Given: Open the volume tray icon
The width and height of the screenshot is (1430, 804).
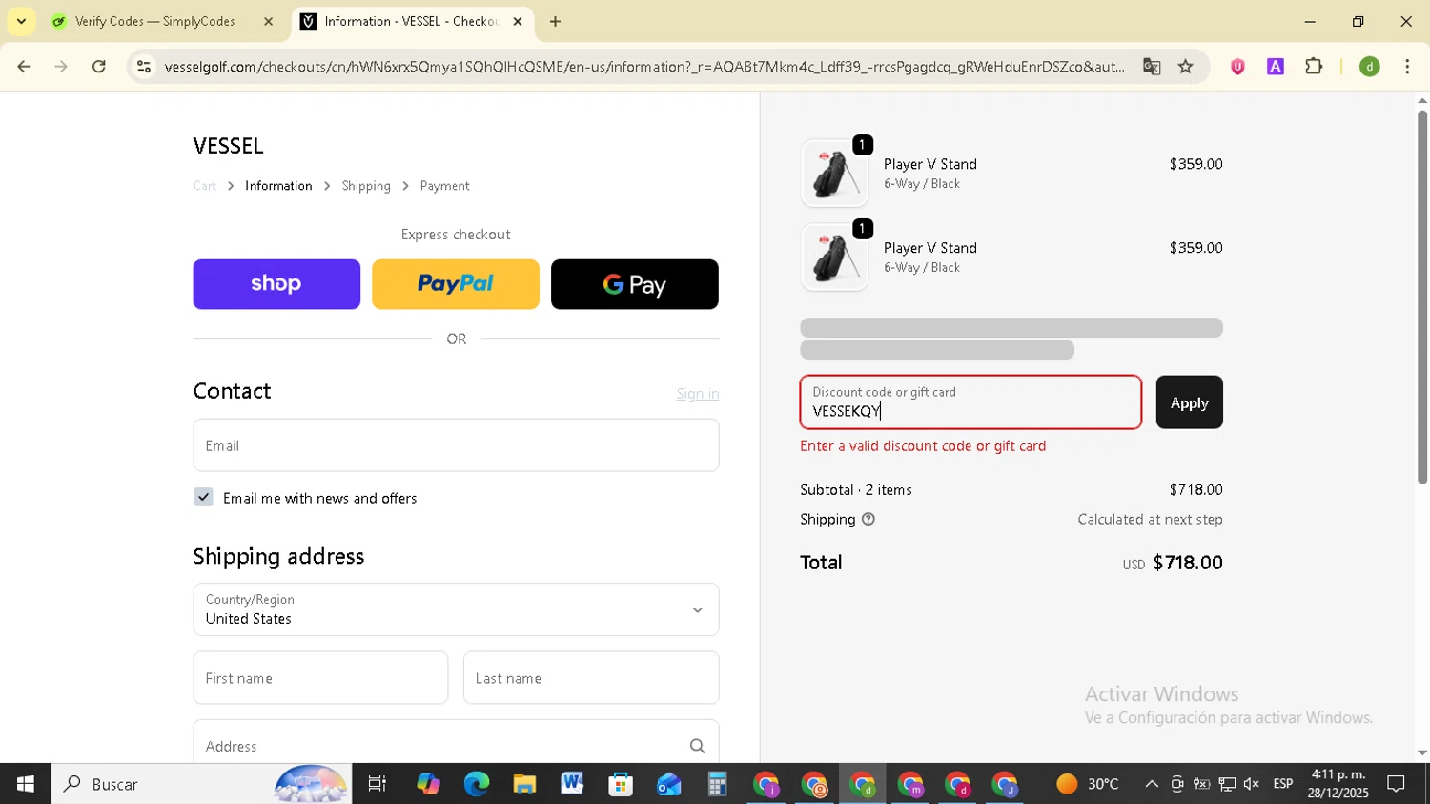Looking at the screenshot, I should 1252,784.
